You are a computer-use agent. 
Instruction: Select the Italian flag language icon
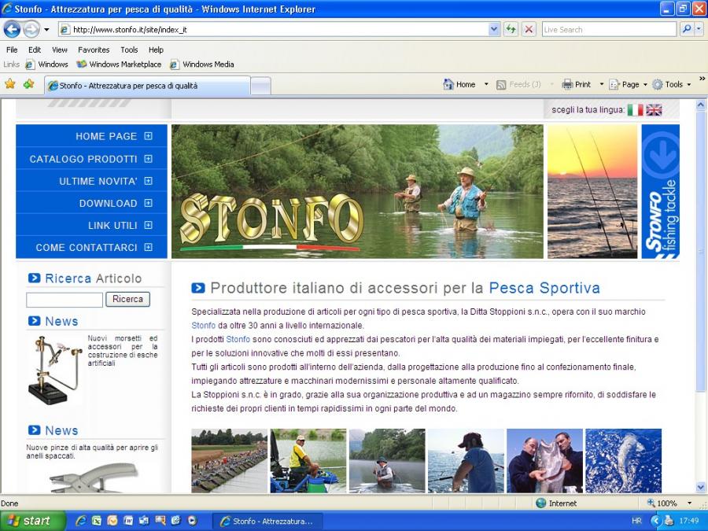pyautogui.click(x=635, y=110)
